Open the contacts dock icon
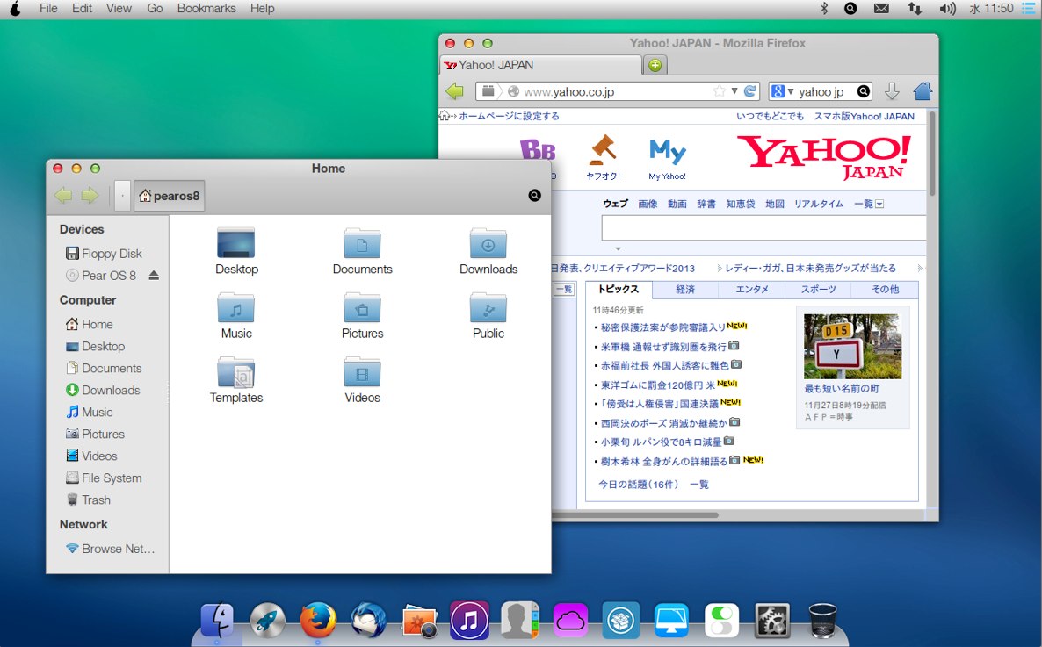This screenshot has width=1042, height=647. click(519, 621)
